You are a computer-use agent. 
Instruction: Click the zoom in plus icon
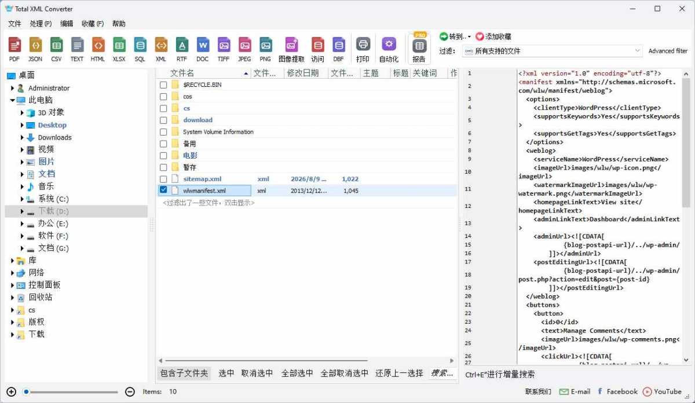tap(12, 391)
